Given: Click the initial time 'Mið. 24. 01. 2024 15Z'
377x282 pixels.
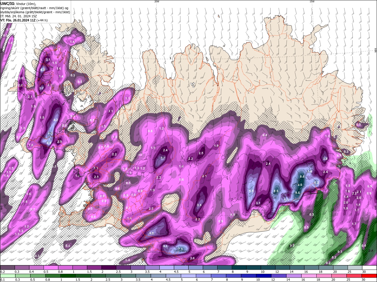Looking at the screenshot, I should [x=21, y=16].
